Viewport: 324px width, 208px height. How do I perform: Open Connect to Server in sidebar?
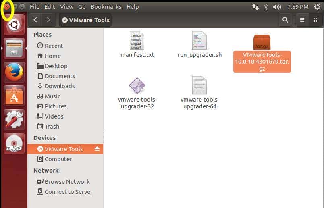[x=65, y=191]
